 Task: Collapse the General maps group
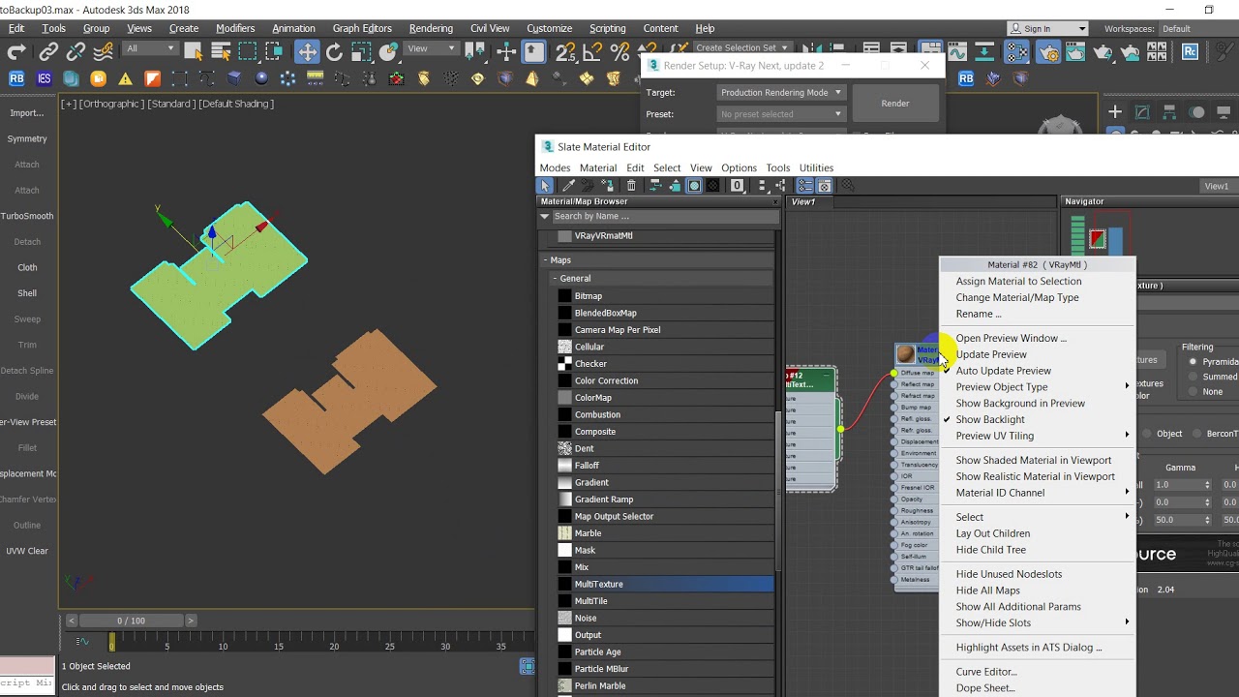pos(555,279)
